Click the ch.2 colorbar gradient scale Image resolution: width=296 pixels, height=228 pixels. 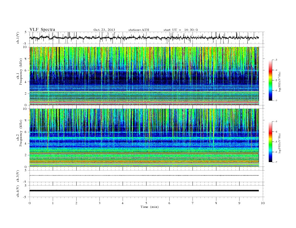click(x=270, y=142)
